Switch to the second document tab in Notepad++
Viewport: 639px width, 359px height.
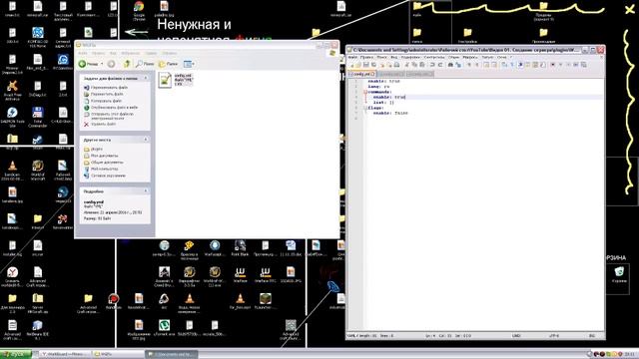(391, 74)
